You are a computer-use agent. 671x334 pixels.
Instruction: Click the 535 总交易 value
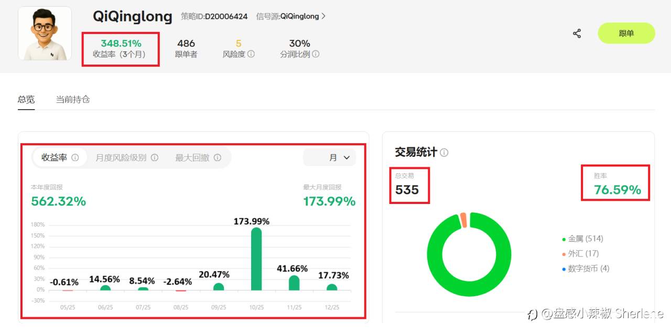click(x=407, y=190)
